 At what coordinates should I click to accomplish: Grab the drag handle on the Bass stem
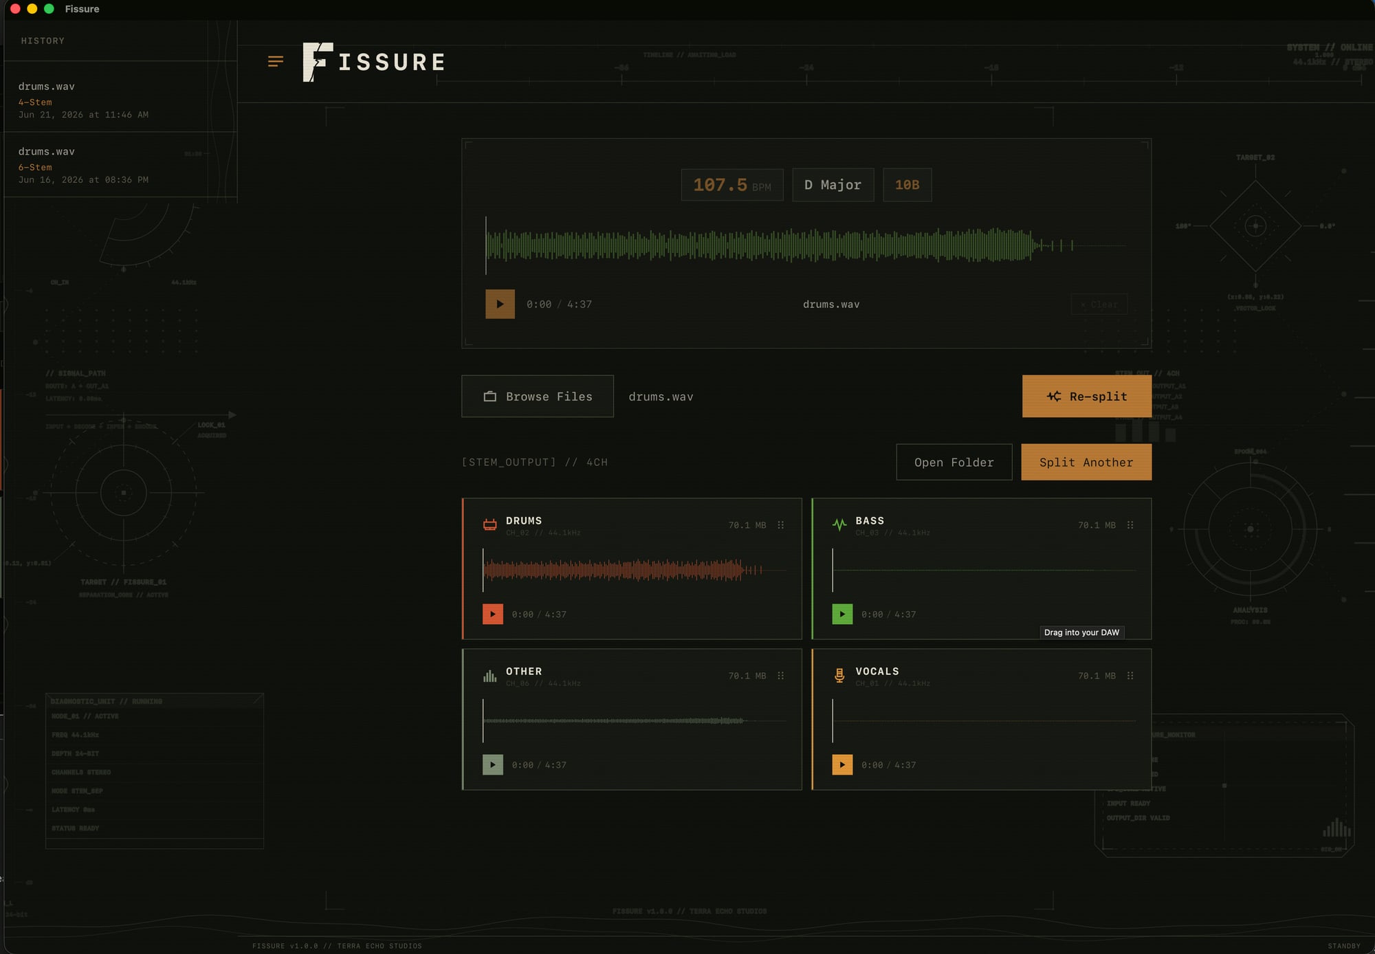tap(1130, 525)
